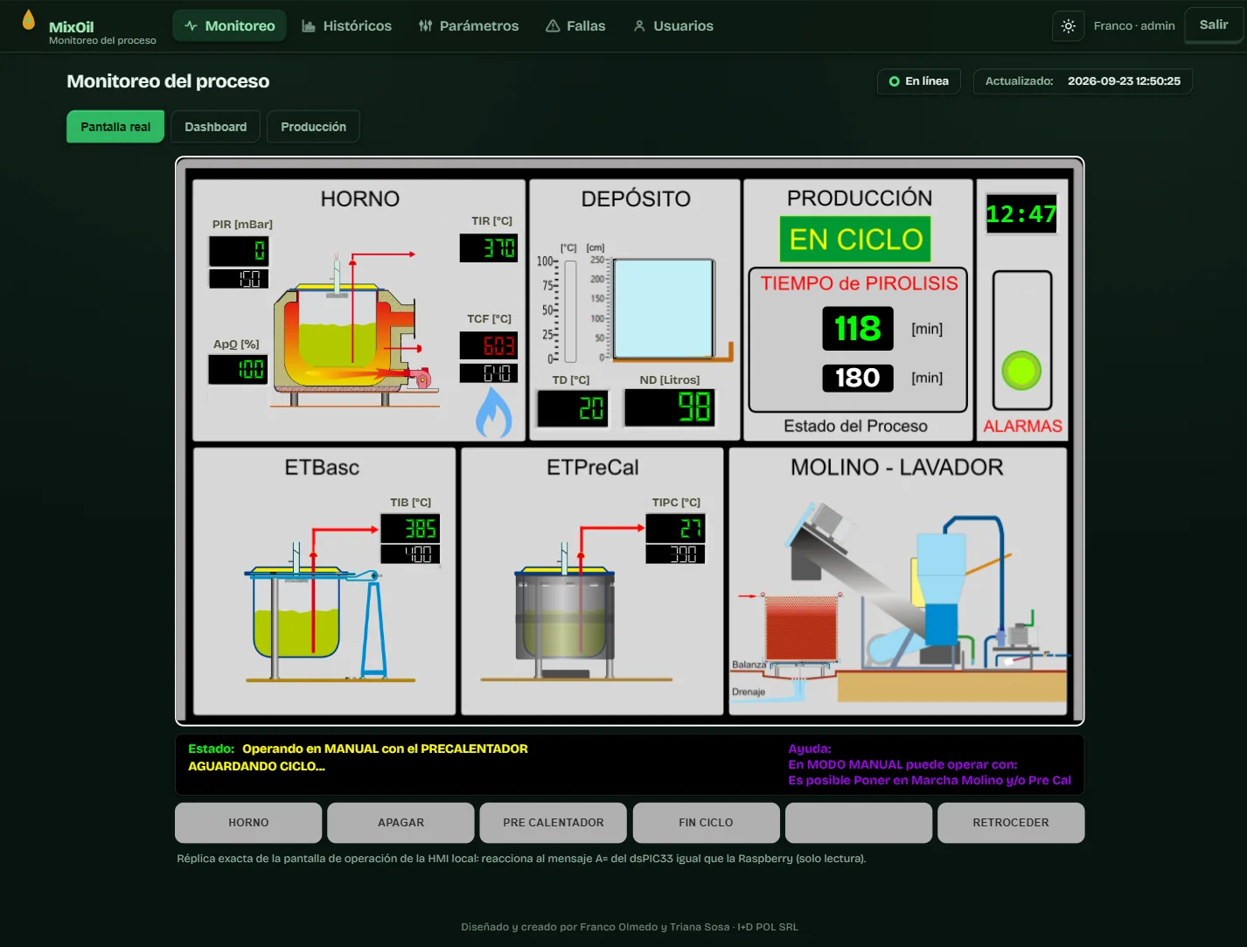Toggle the light/dark theme sun icon
1247x947 pixels.
(x=1068, y=26)
